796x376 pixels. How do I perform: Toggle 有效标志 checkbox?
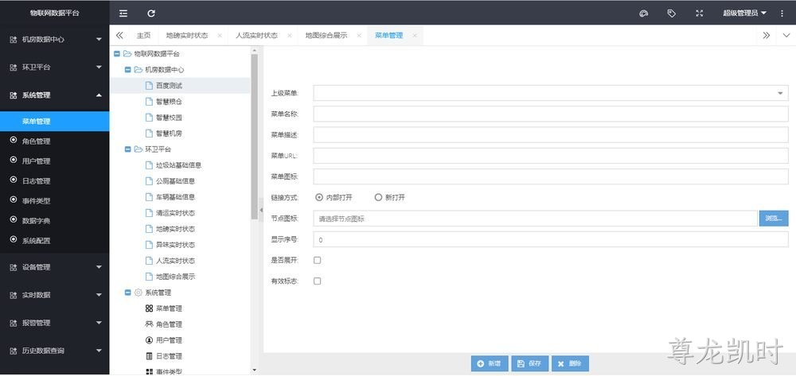[318, 281]
